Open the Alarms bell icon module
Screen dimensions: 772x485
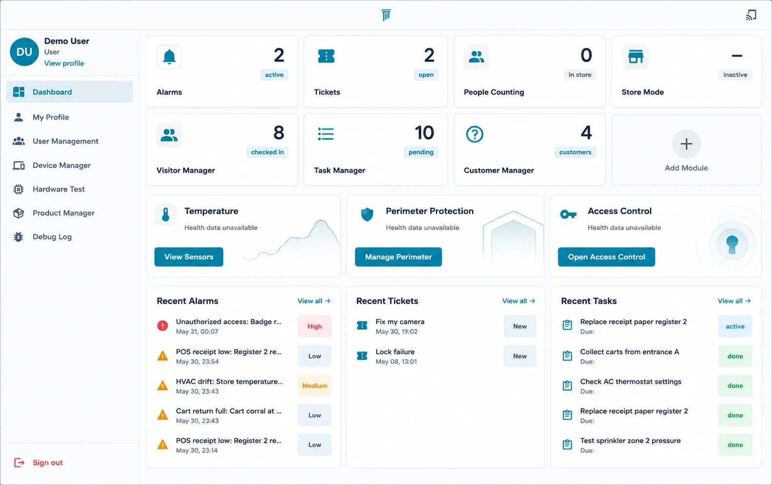click(169, 57)
